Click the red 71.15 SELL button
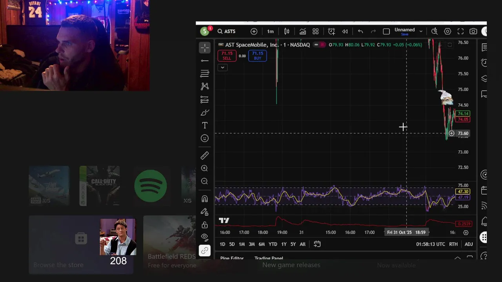Viewport: 502px width, 282px height. pos(227,56)
